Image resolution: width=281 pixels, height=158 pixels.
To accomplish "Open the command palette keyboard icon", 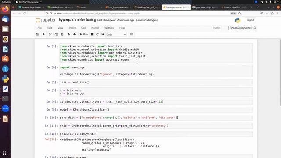I will pyautogui.click(x=132, y=34).
